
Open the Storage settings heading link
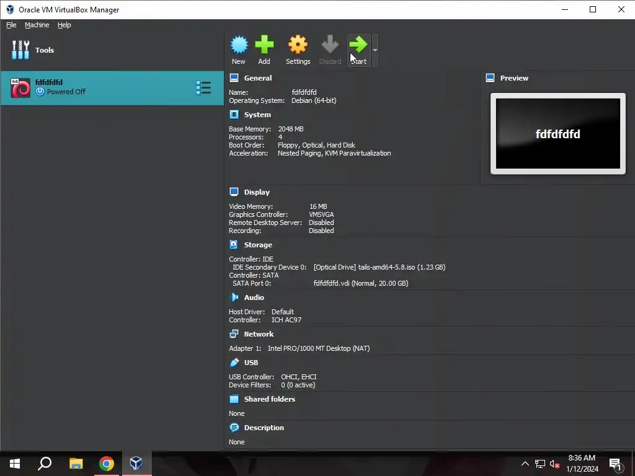pos(258,245)
